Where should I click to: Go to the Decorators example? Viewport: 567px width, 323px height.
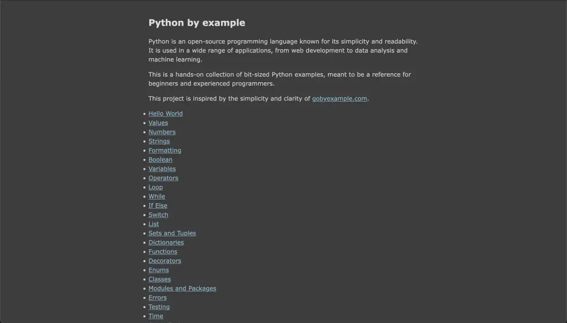(x=164, y=261)
